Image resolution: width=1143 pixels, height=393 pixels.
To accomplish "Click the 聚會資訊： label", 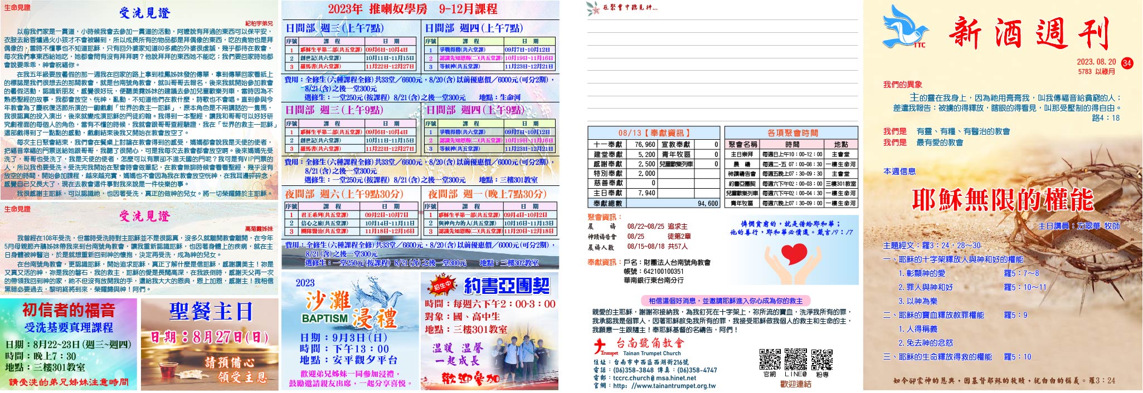I will [605, 217].
